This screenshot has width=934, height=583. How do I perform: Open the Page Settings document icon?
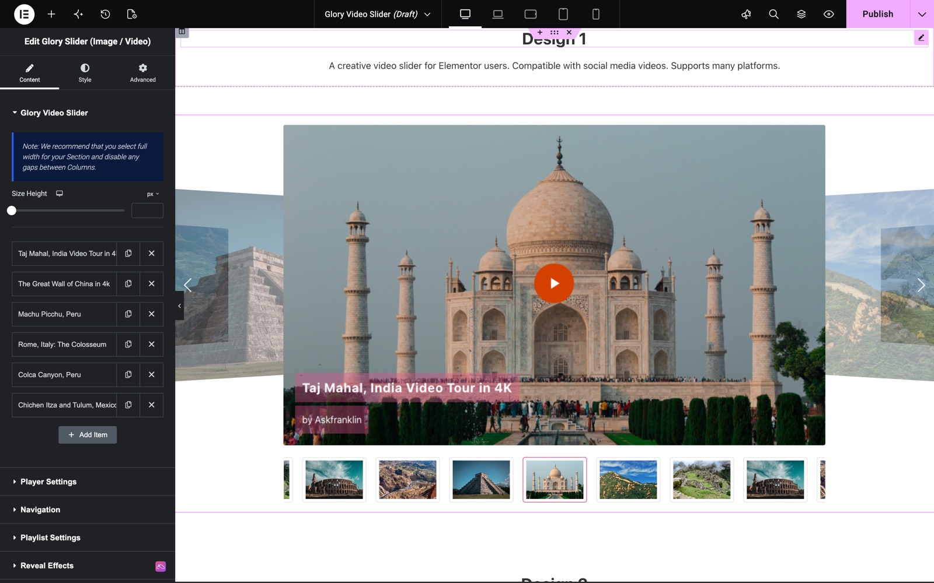tap(132, 14)
